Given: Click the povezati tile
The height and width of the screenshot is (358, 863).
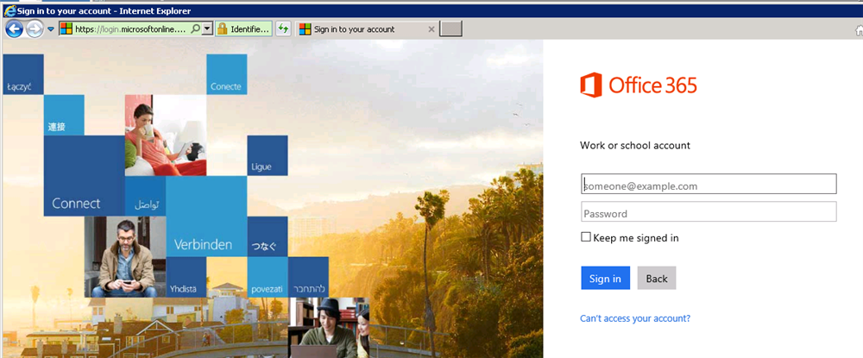Looking at the screenshot, I should (x=268, y=277).
